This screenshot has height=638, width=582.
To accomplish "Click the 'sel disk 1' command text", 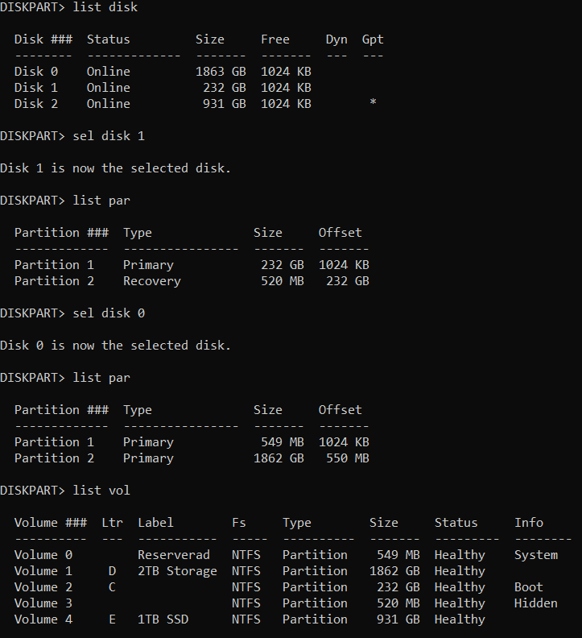I will [109, 136].
